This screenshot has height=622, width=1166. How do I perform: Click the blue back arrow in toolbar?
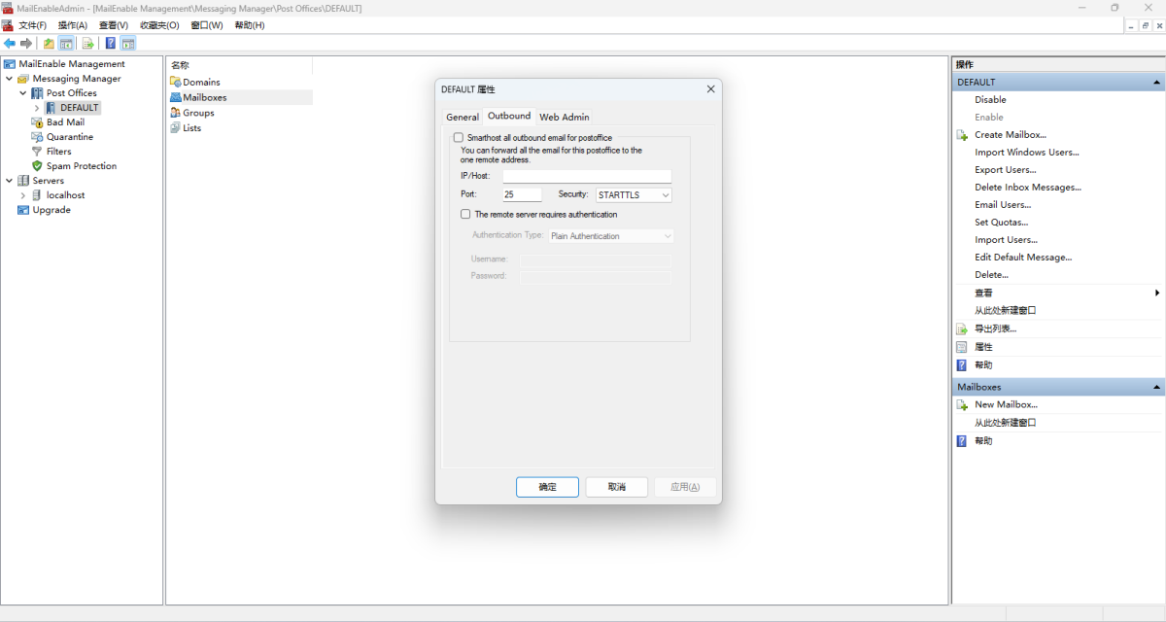(10, 44)
